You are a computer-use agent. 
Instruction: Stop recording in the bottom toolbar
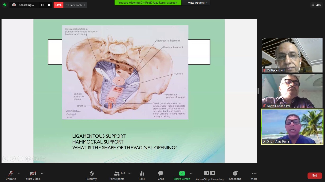[x=213, y=173]
